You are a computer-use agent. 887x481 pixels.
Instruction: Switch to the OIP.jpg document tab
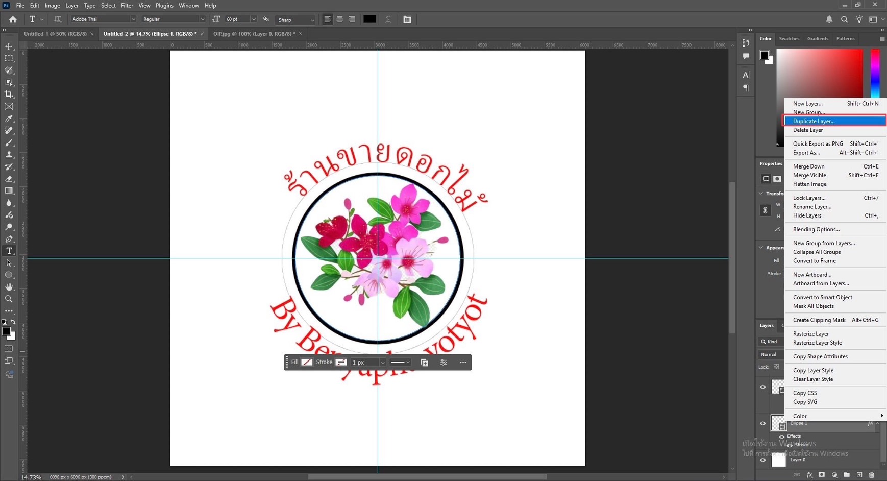coord(254,34)
